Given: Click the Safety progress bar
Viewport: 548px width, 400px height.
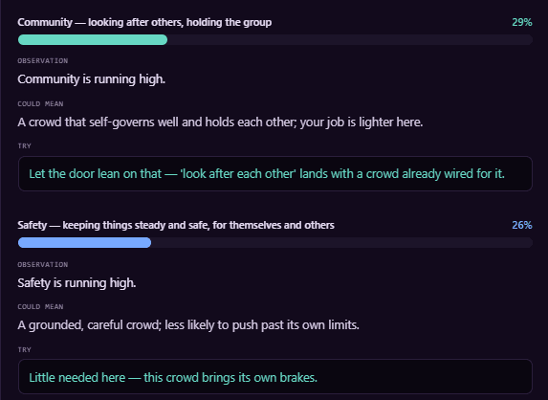Looking at the screenshot, I should click(x=275, y=242).
